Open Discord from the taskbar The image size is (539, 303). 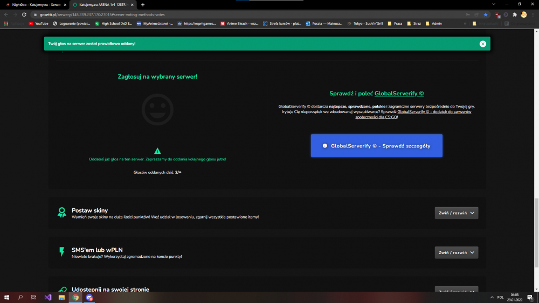pyautogui.click(x=89, y=298)
